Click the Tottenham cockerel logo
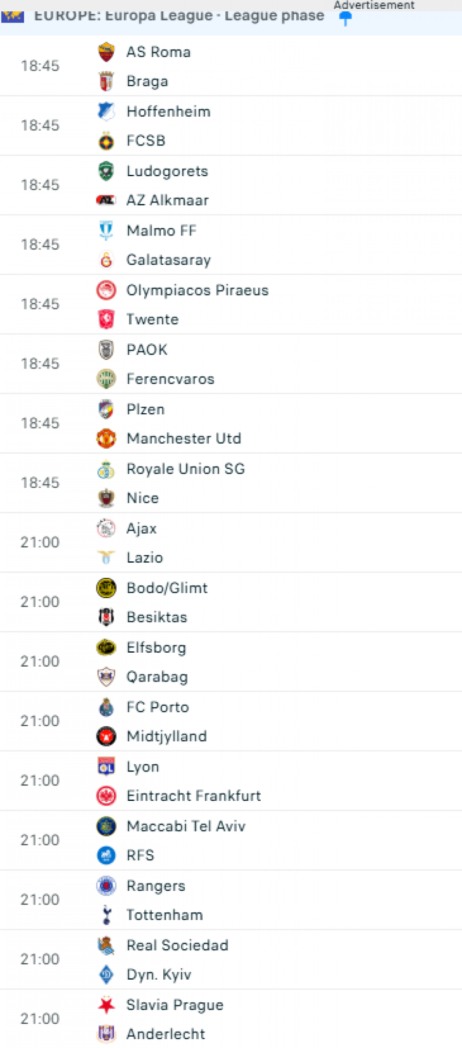 (106, 915)
